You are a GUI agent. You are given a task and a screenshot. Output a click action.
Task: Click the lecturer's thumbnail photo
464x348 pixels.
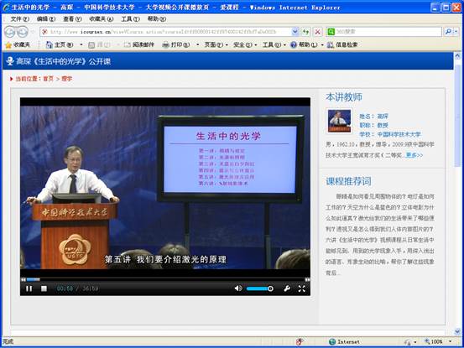click(x=340, y=121)
